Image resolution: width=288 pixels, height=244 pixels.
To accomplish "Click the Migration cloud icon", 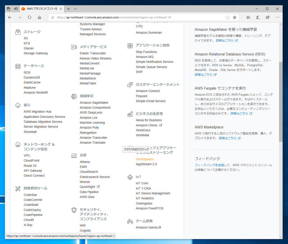I will tap(18, 105).
